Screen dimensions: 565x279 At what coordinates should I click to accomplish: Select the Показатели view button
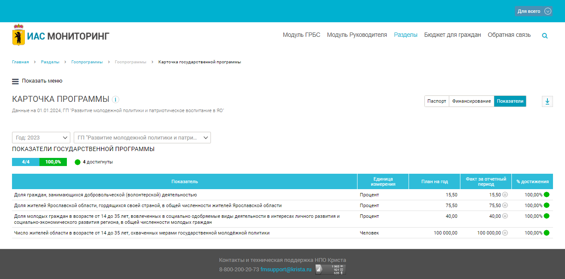pos(510,101)
